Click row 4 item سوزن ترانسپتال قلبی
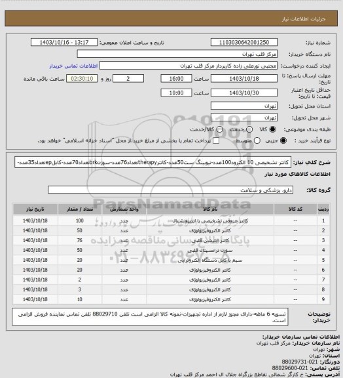 210,250
